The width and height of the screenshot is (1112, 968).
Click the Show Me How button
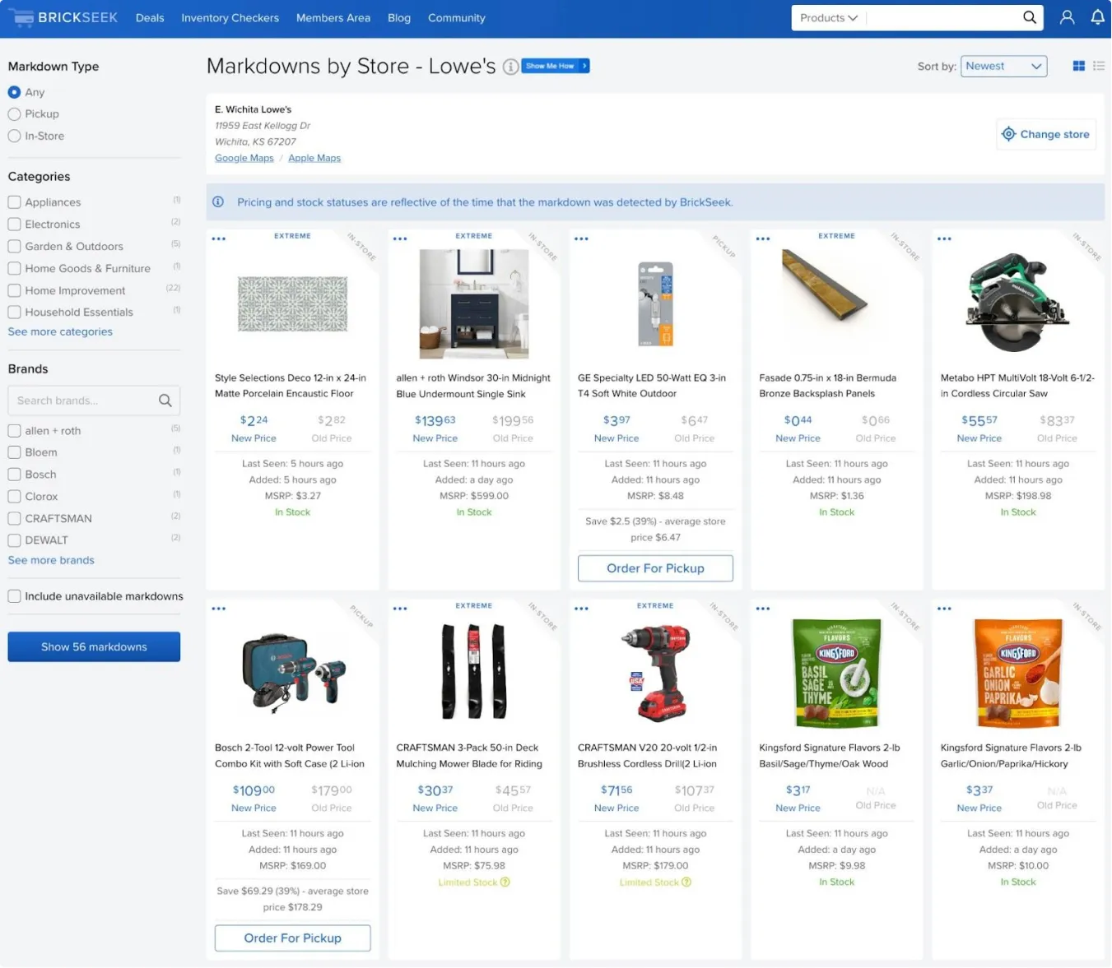tap(556, 66)
